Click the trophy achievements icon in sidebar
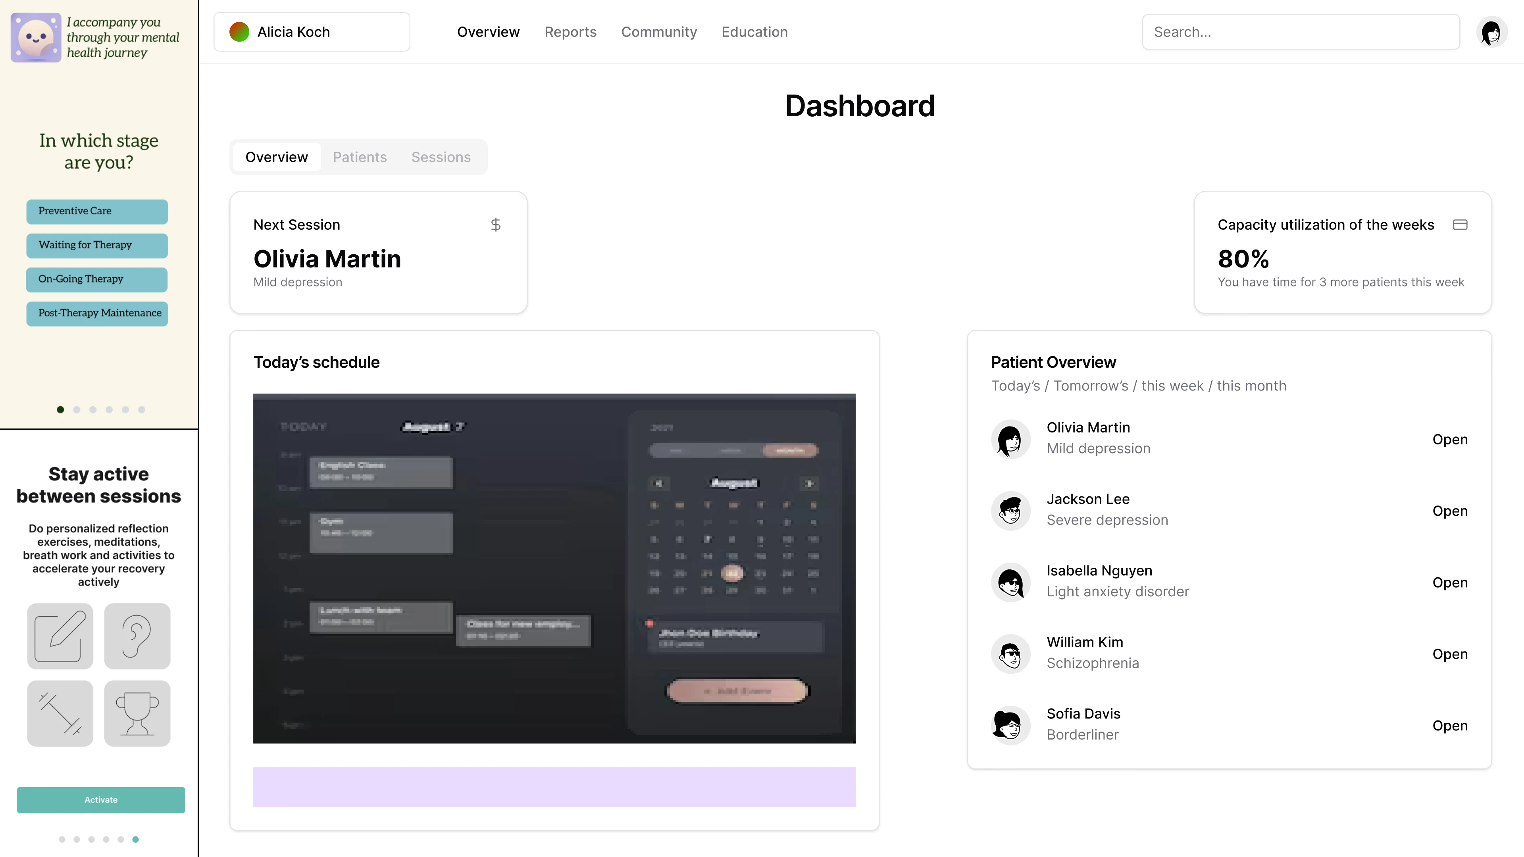Screen dimensions: 1524x857 (137, 713)
